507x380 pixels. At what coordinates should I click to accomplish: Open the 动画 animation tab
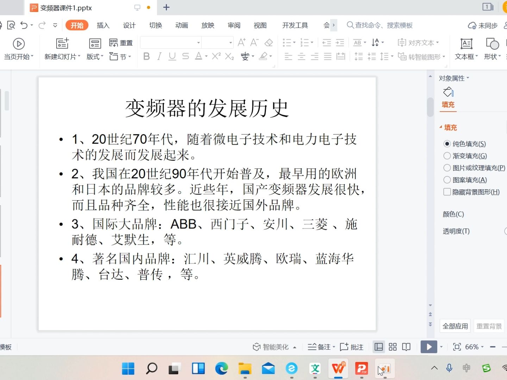point(182,25)
